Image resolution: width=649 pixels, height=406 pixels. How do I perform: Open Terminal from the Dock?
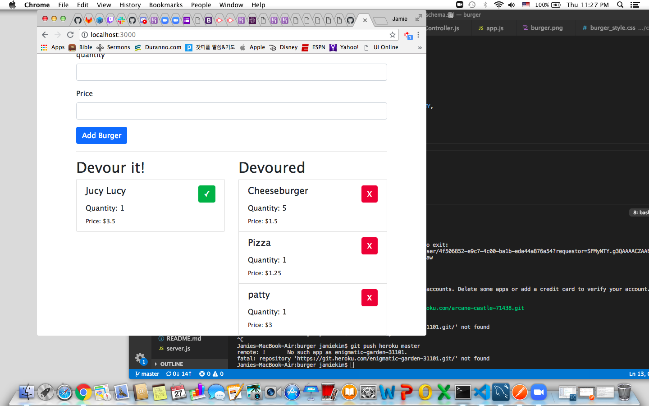point(463,392)
